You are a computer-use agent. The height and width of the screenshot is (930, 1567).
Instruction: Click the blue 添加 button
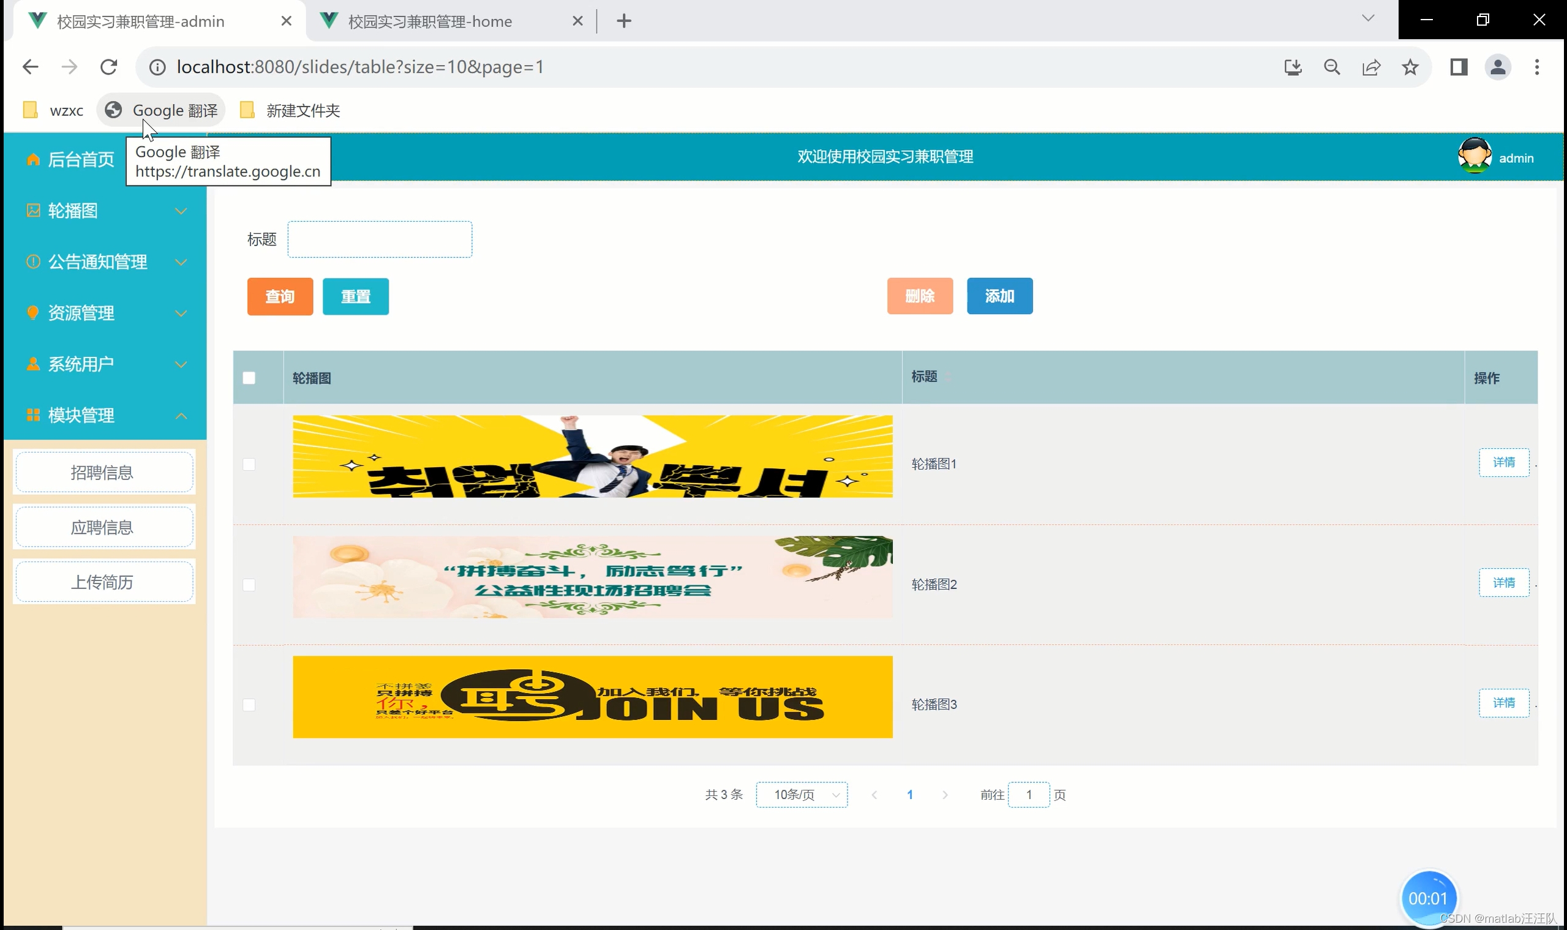point(999,296)
